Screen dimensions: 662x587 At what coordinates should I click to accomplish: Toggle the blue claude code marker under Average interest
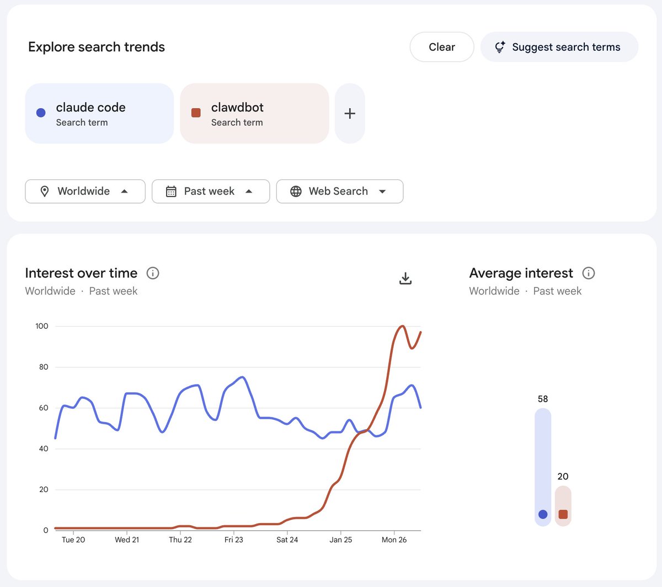point(542,514)
